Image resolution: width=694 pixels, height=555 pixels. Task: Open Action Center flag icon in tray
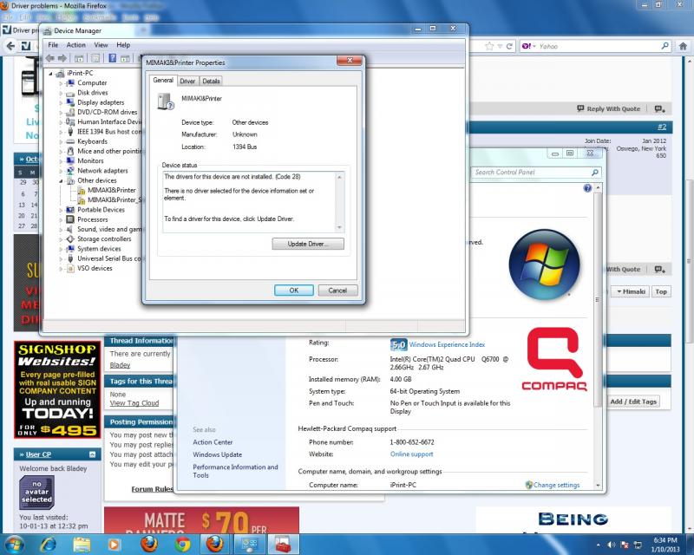click(x=625, y=545)
